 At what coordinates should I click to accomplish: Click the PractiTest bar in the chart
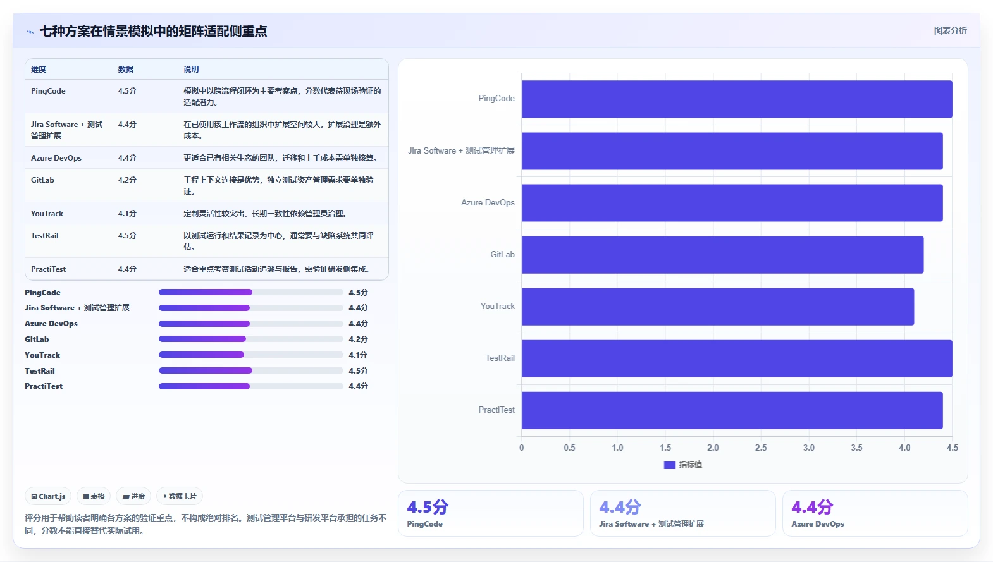732,410
